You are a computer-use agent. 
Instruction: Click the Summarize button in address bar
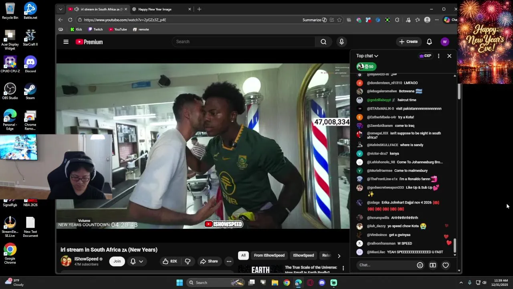tap(315, 20)
